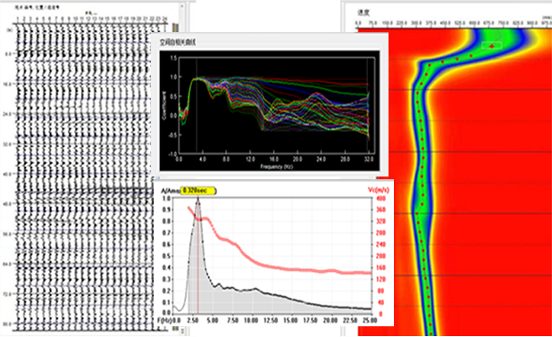Click the red vertical peak-frequency marker line
This screenshot has width=552, height=337.
point(198,256)
